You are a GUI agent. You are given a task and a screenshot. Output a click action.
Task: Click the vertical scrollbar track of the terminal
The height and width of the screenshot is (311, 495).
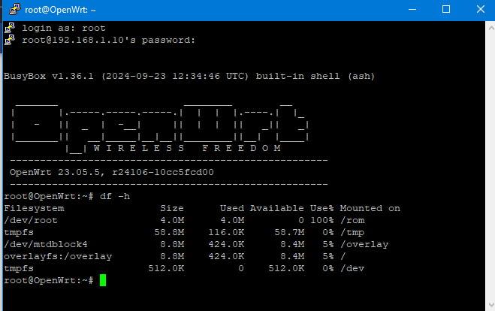[x=490, y=165]
